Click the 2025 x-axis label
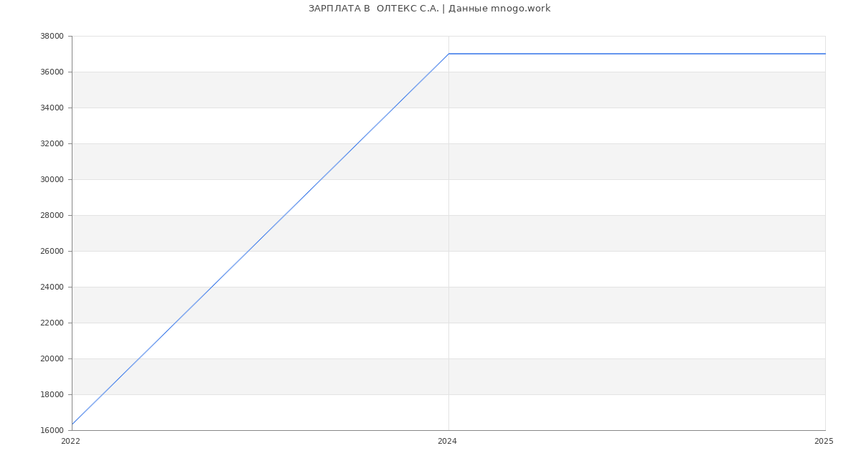This screenshot has height=466, width=861. (x=824, y=442)
